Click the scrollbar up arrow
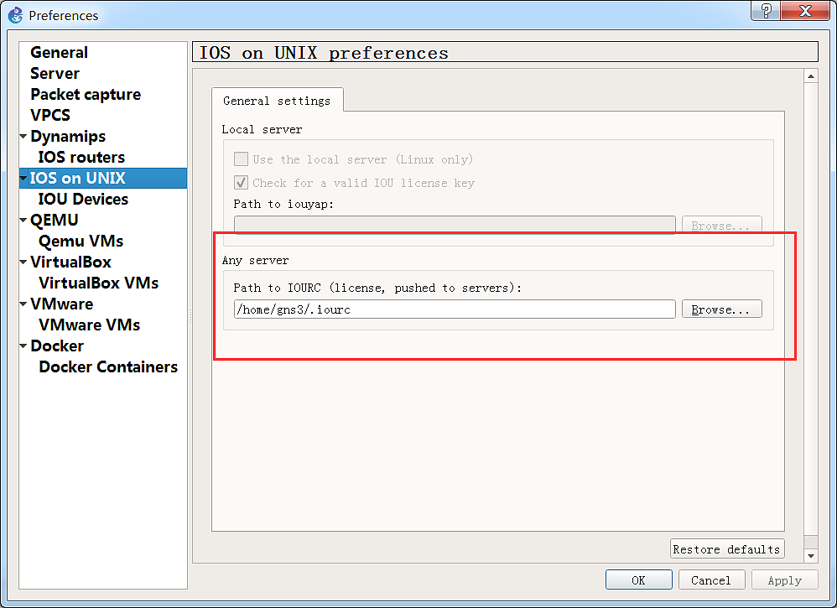Viewport: 837px width, 608px height. click(810, 77)
